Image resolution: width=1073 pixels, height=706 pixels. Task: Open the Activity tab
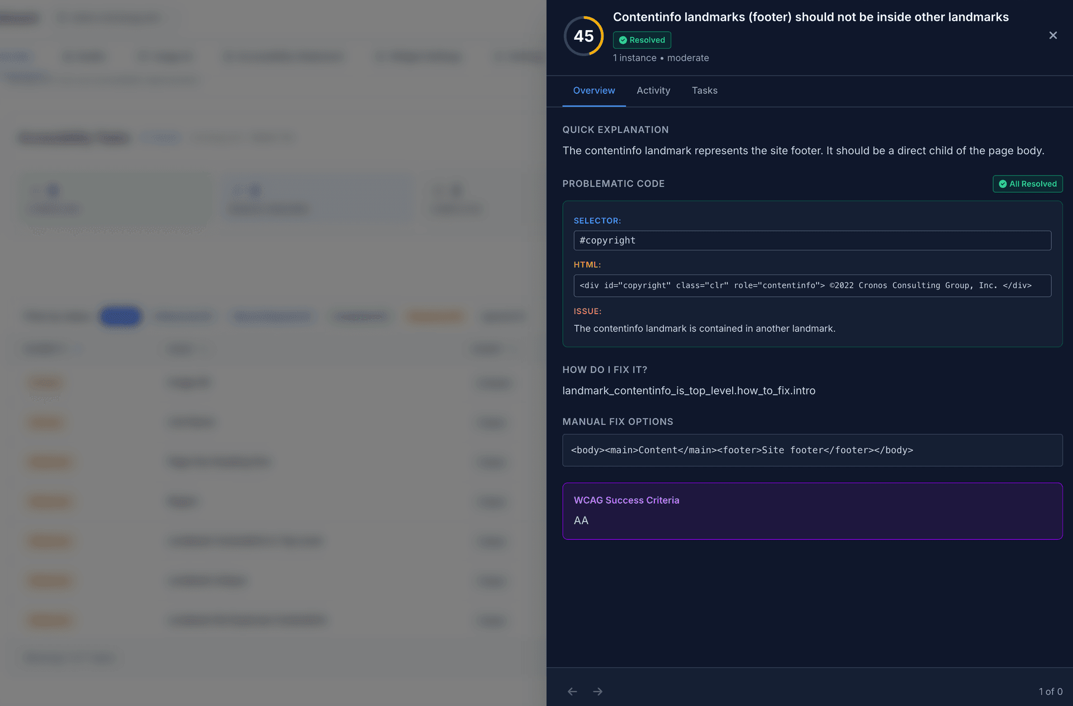coord(653,91)
